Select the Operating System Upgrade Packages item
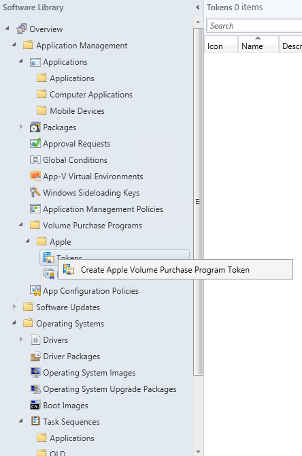The height and width of the screenshot is (456, 302). click(110, 389)
